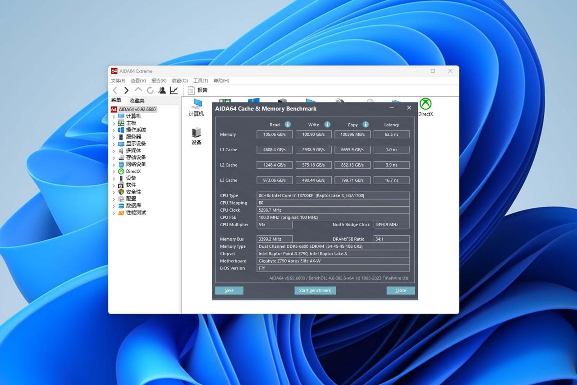
Task: Click the Close button at the dialog bottom
Action: click(401, 290)
